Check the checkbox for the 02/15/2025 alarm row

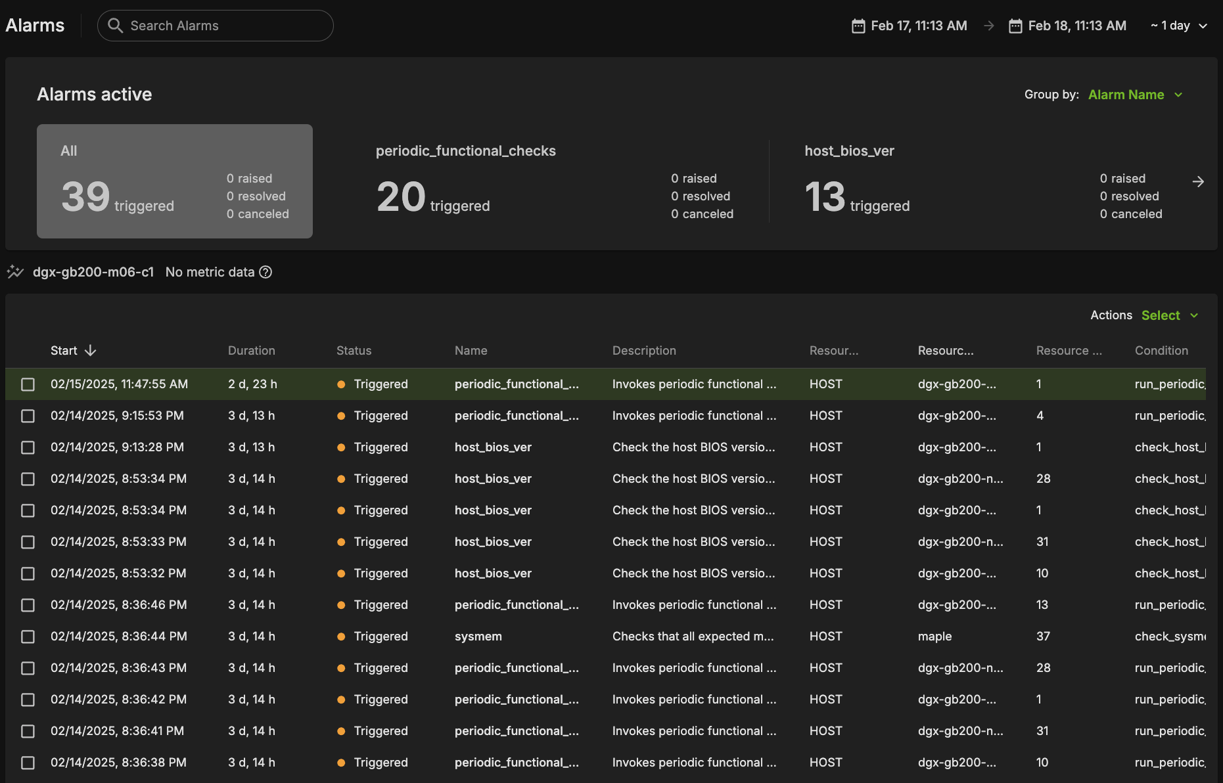click(x=28, y=384)
